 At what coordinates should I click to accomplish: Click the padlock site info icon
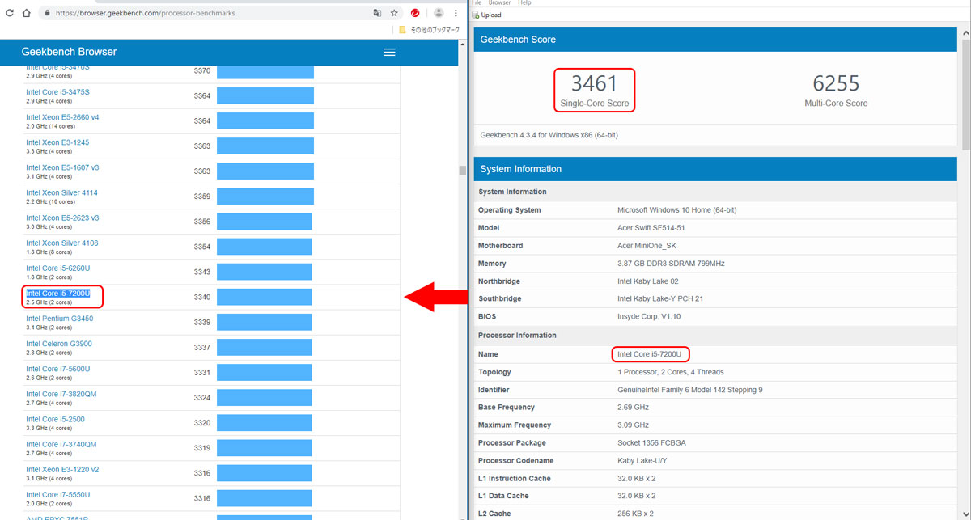click(x=48, y=14)
